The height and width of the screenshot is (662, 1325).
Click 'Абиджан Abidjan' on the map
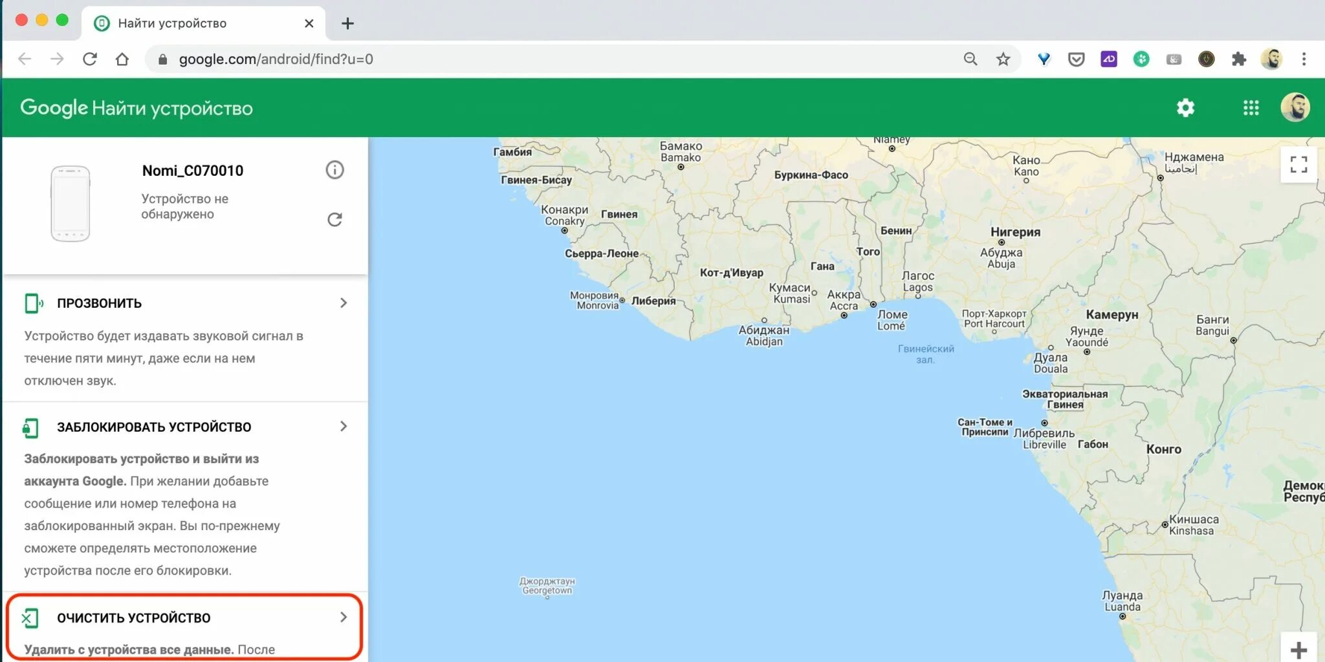point(764,336)
